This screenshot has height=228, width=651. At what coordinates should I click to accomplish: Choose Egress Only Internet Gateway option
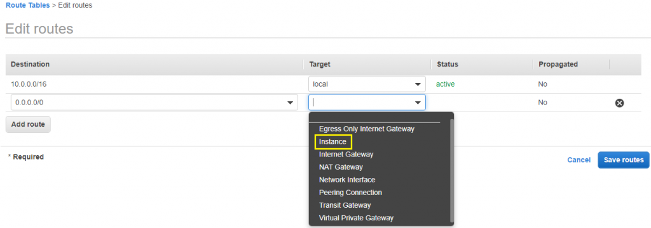367,129
